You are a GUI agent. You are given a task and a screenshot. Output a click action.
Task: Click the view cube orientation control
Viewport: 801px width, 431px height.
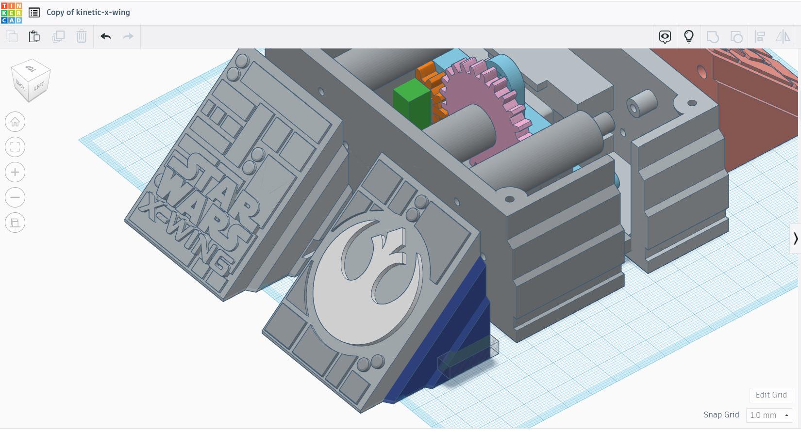31,80
